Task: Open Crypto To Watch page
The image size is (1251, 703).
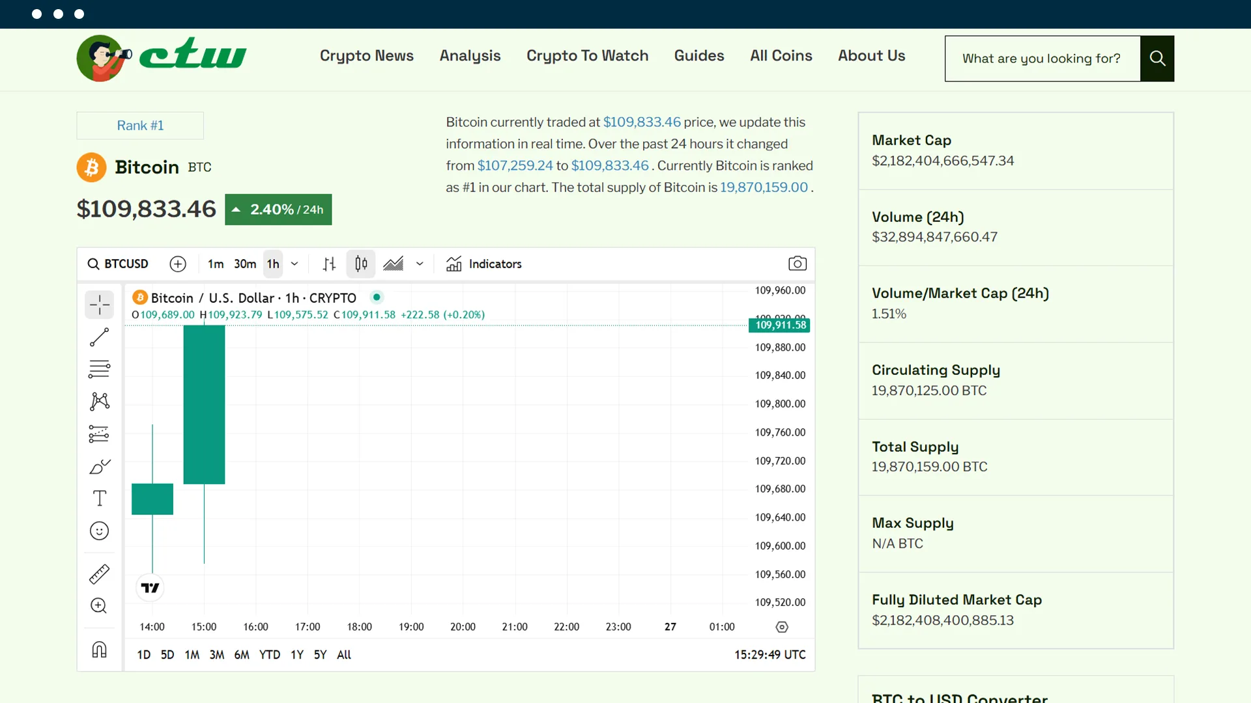Action: coord(588,56)
